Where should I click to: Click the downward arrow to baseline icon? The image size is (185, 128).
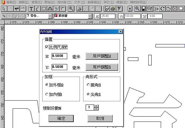(130, 9)
